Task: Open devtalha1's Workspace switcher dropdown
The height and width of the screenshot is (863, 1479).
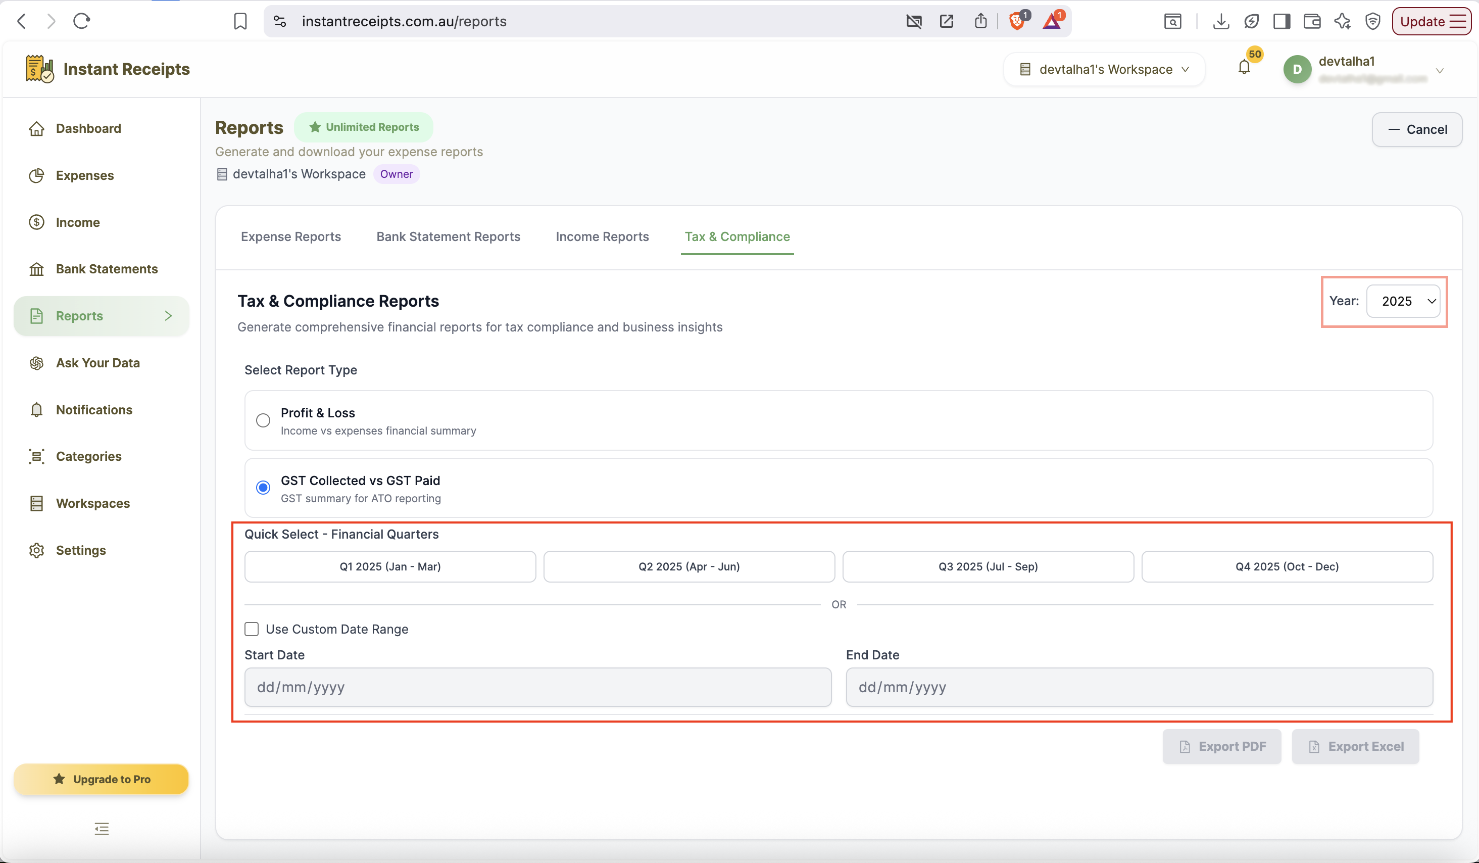Action: click(1105, 69)
